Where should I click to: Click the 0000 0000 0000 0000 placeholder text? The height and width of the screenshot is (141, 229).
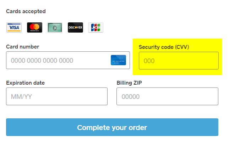click(42, 61)
